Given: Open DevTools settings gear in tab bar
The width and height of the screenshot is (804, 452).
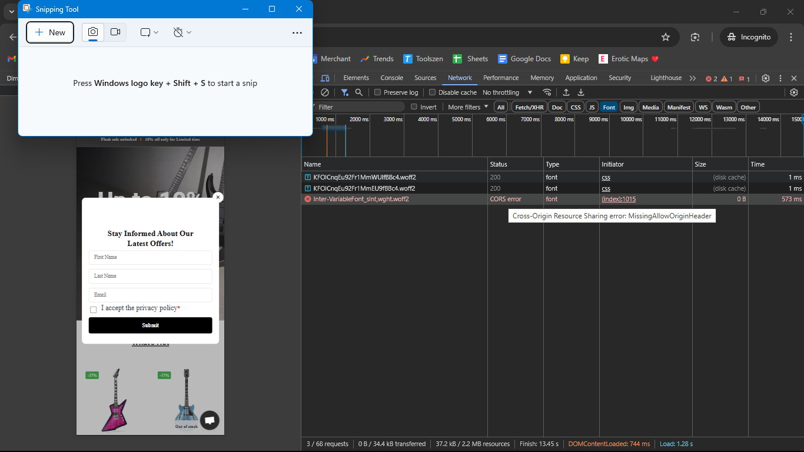Looking at the screenshot, I should (766, 78).
